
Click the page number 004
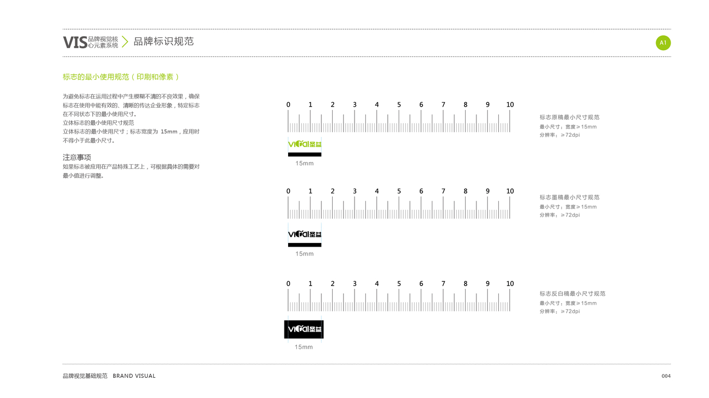pos(666,376)
